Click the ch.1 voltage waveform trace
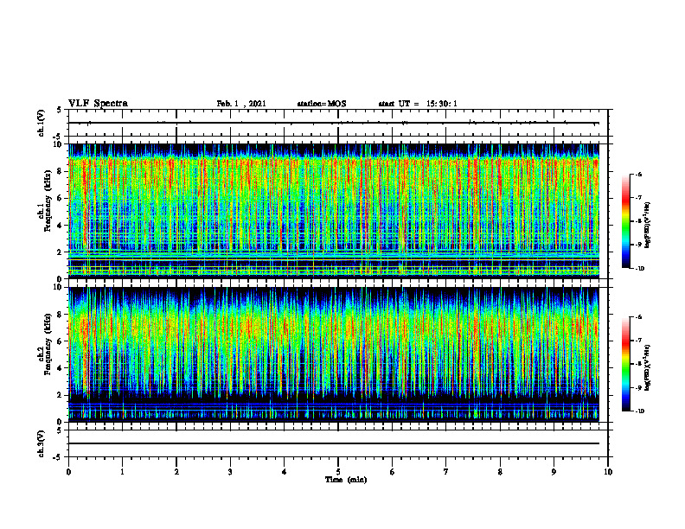Image resolution: width=685 pixels, height=529 pixels. coord(334,123)
